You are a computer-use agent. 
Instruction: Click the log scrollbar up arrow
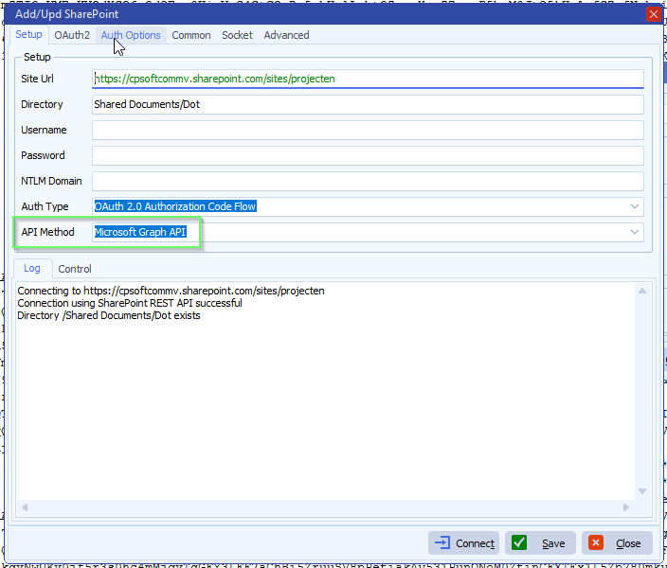point(642,292)
